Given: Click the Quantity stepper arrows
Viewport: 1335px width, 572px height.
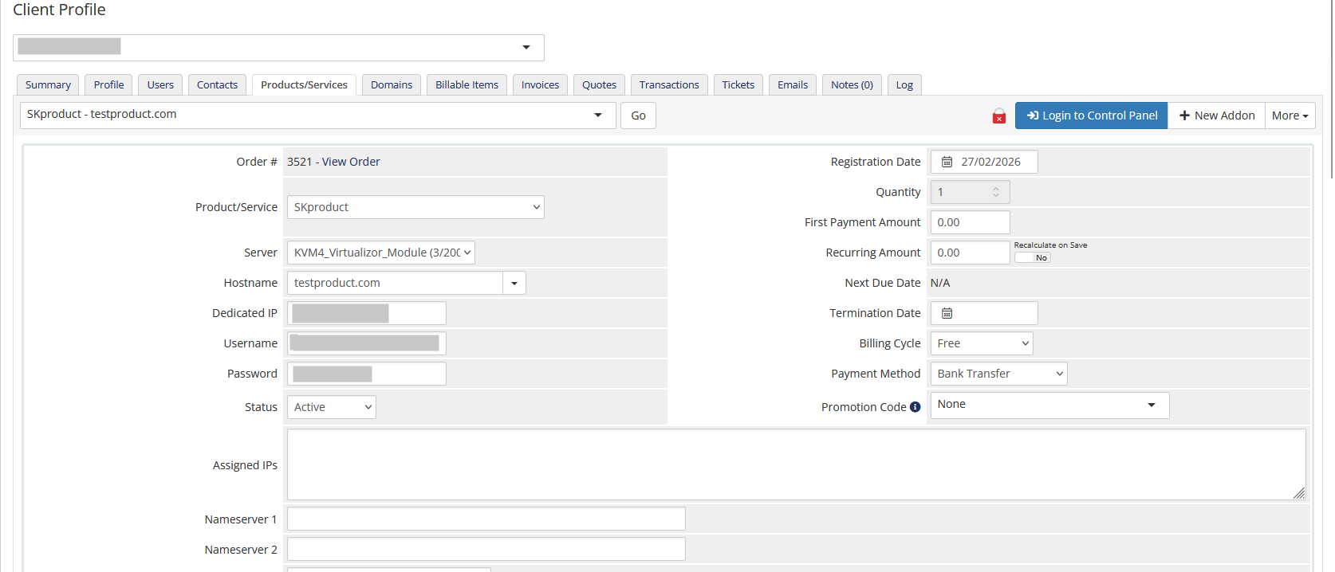Looking at the screenshot, I should click(x=995, y=192).
